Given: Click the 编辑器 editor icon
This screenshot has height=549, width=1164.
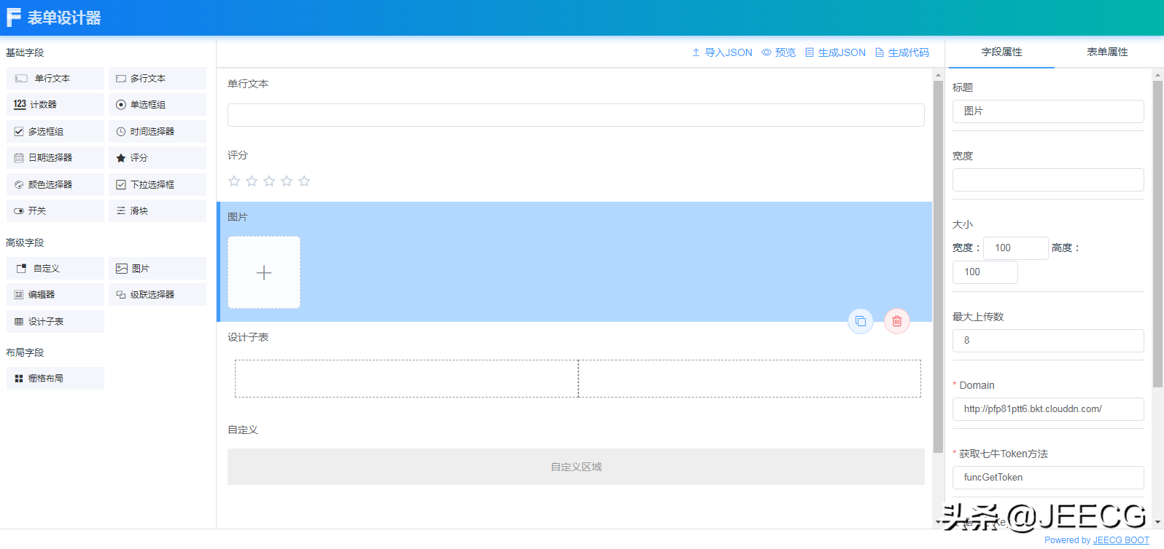Looking at the screenshot, I should (19, 295).
